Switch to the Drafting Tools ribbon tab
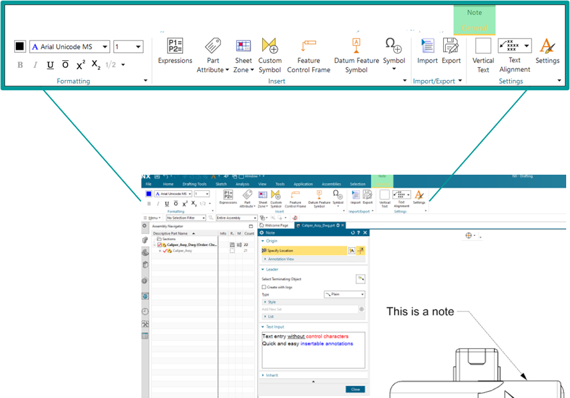The width and height of the screenshot is (570, 398). [193, 184]
